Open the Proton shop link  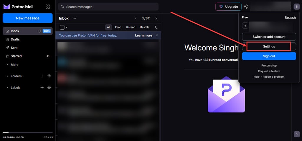[269, 66]
